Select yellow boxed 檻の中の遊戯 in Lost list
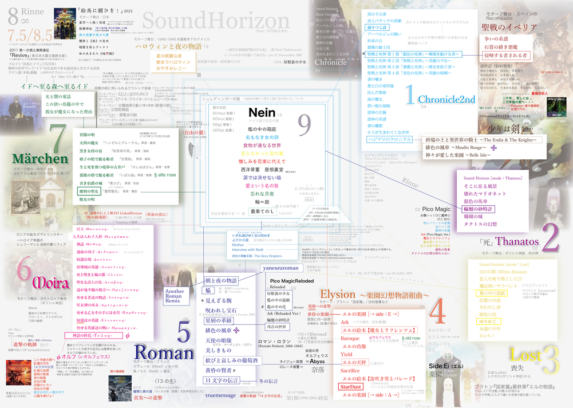 coord(492,293)
